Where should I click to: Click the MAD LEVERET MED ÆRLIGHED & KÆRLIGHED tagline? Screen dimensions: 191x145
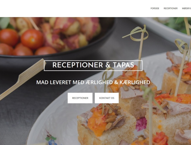click(x=93, y=82)
